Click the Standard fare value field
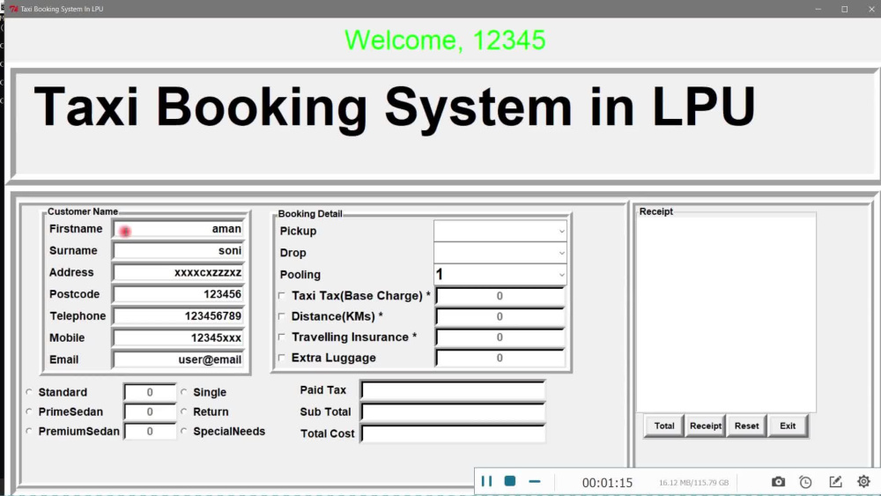This screenshot has height=496, width=881. [x=150, y=392]
